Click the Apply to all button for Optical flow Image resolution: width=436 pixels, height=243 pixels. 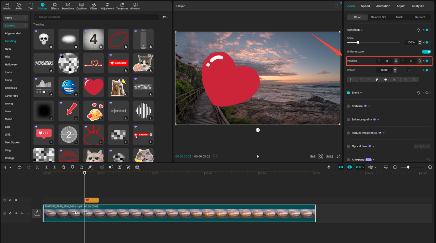click(422, 146)
